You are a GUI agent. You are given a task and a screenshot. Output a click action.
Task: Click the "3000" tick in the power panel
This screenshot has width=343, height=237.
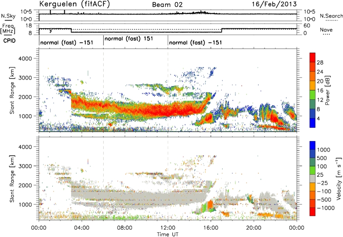(25, 78)
